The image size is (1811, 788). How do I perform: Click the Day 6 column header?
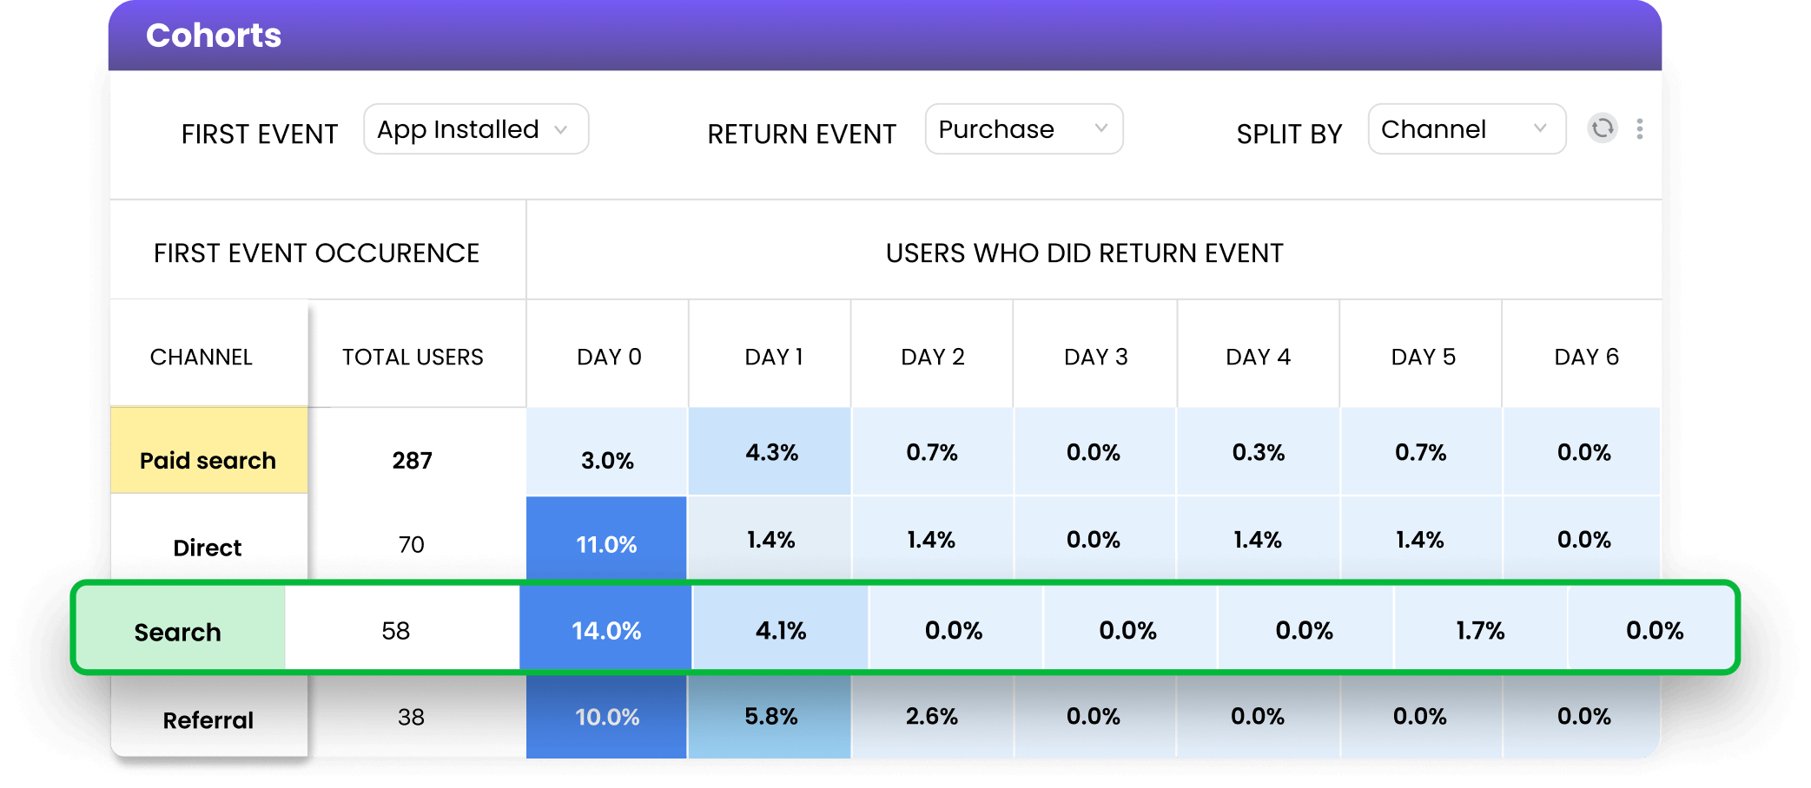pos(1586,357)
